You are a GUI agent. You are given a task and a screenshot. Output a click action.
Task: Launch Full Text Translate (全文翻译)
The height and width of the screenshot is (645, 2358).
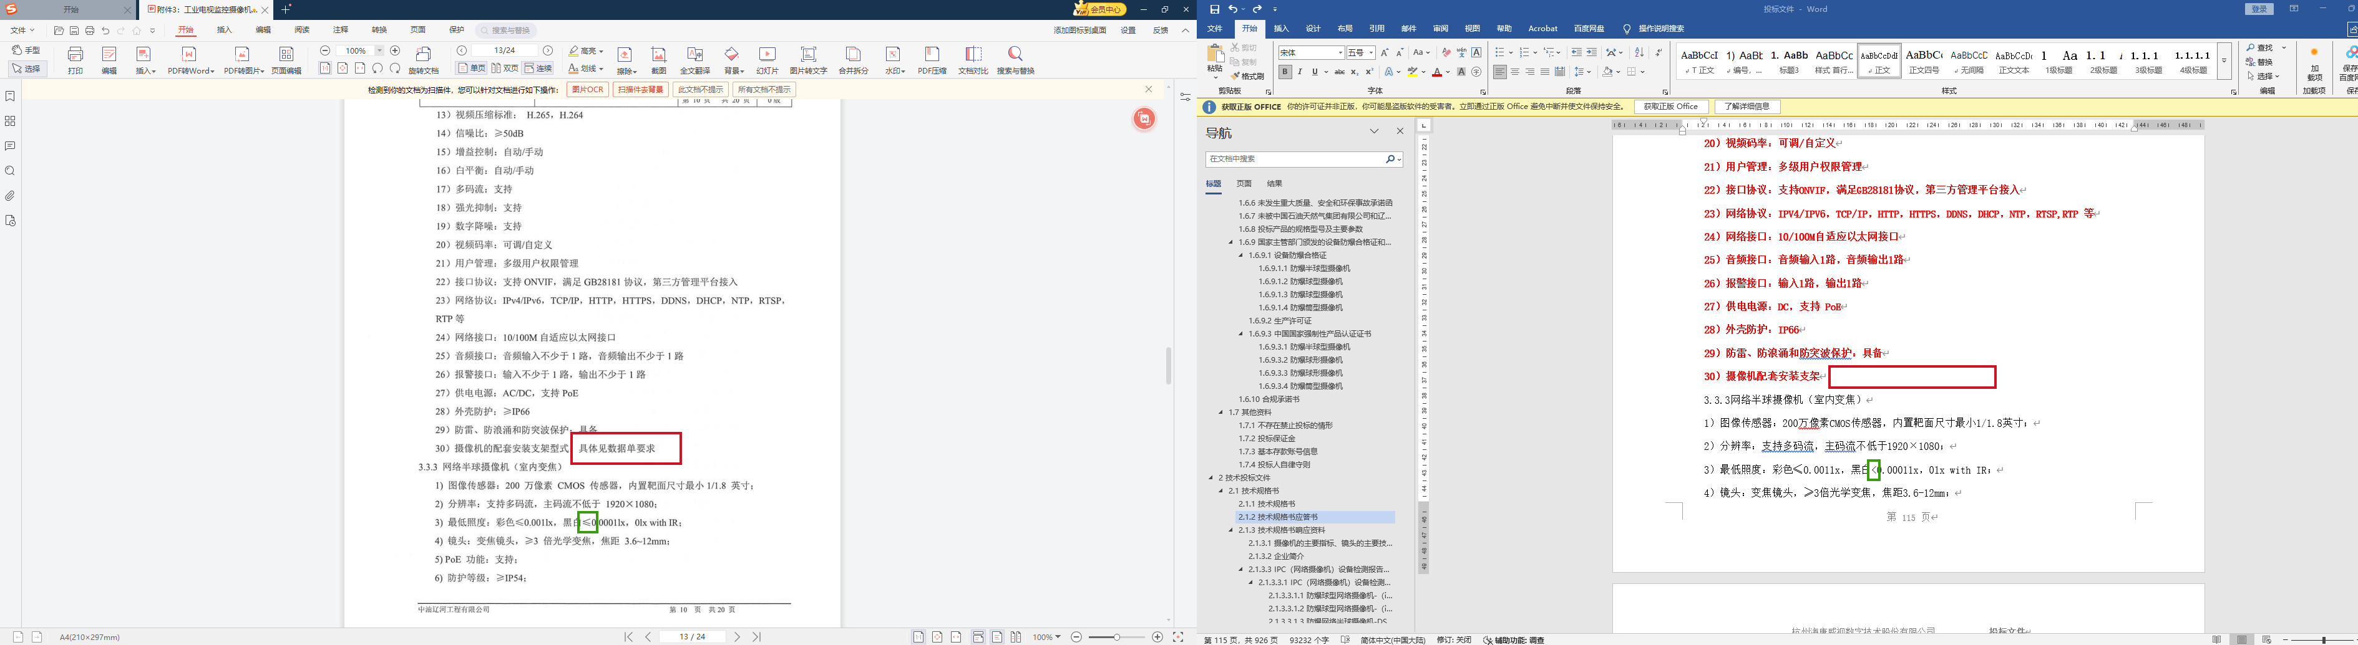pyautogui.click(x=694, y=60)
